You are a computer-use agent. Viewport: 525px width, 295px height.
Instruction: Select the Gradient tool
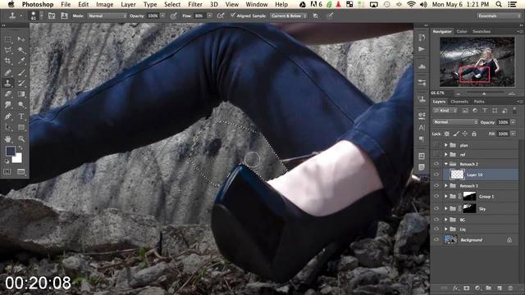coord(21,94)
